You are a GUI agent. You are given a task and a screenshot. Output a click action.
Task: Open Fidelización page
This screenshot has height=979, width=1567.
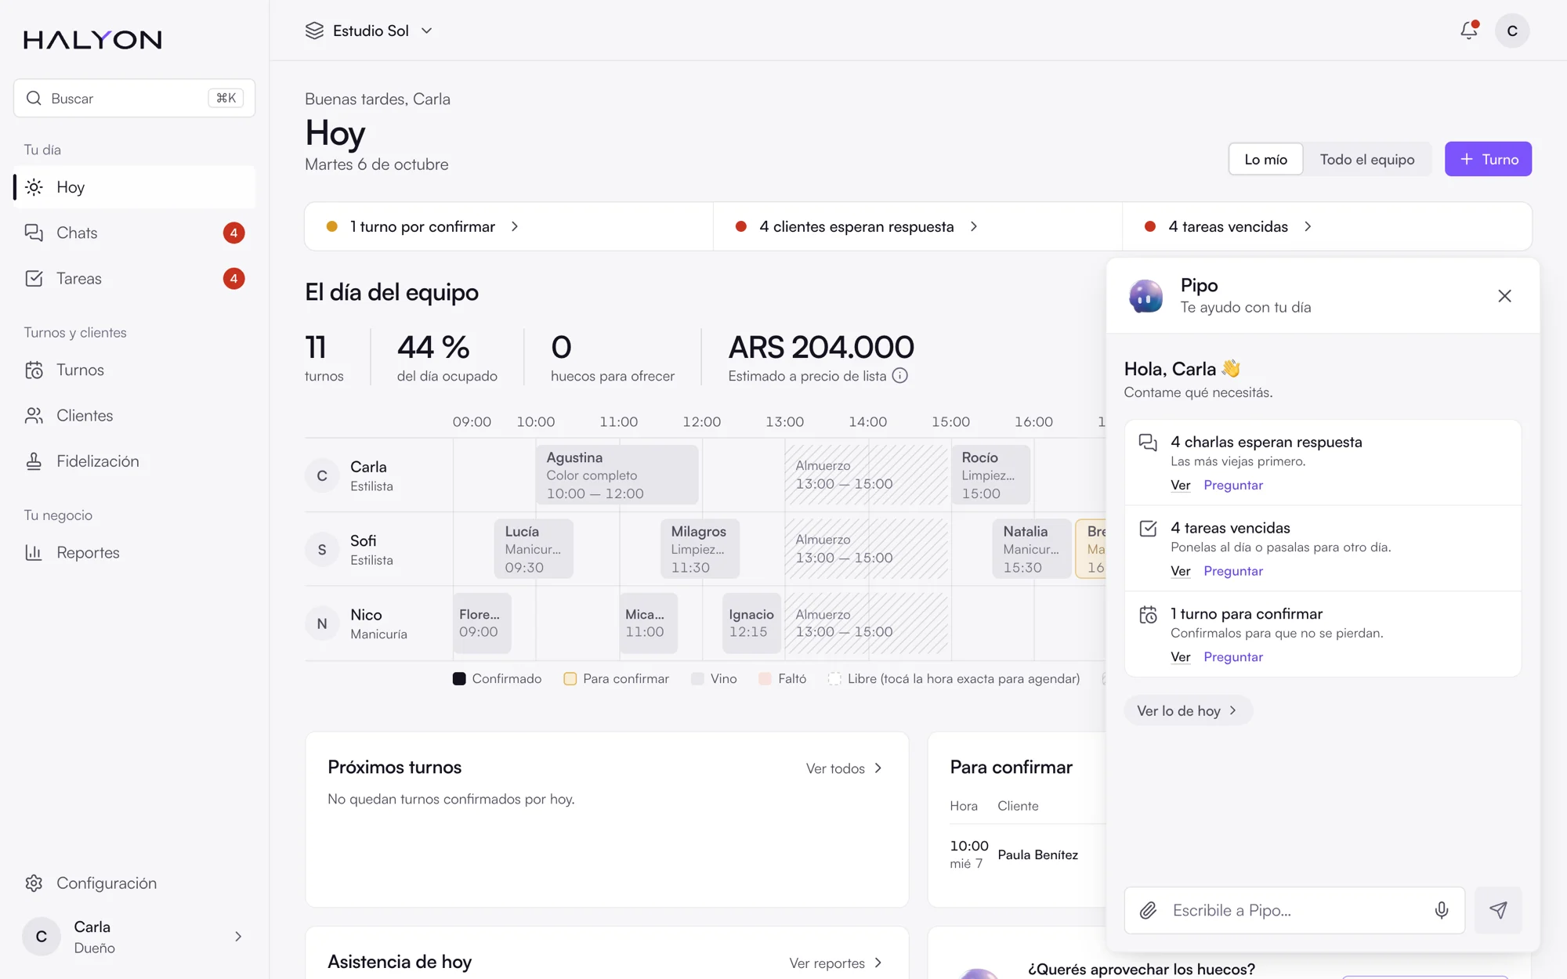(134, 461)
